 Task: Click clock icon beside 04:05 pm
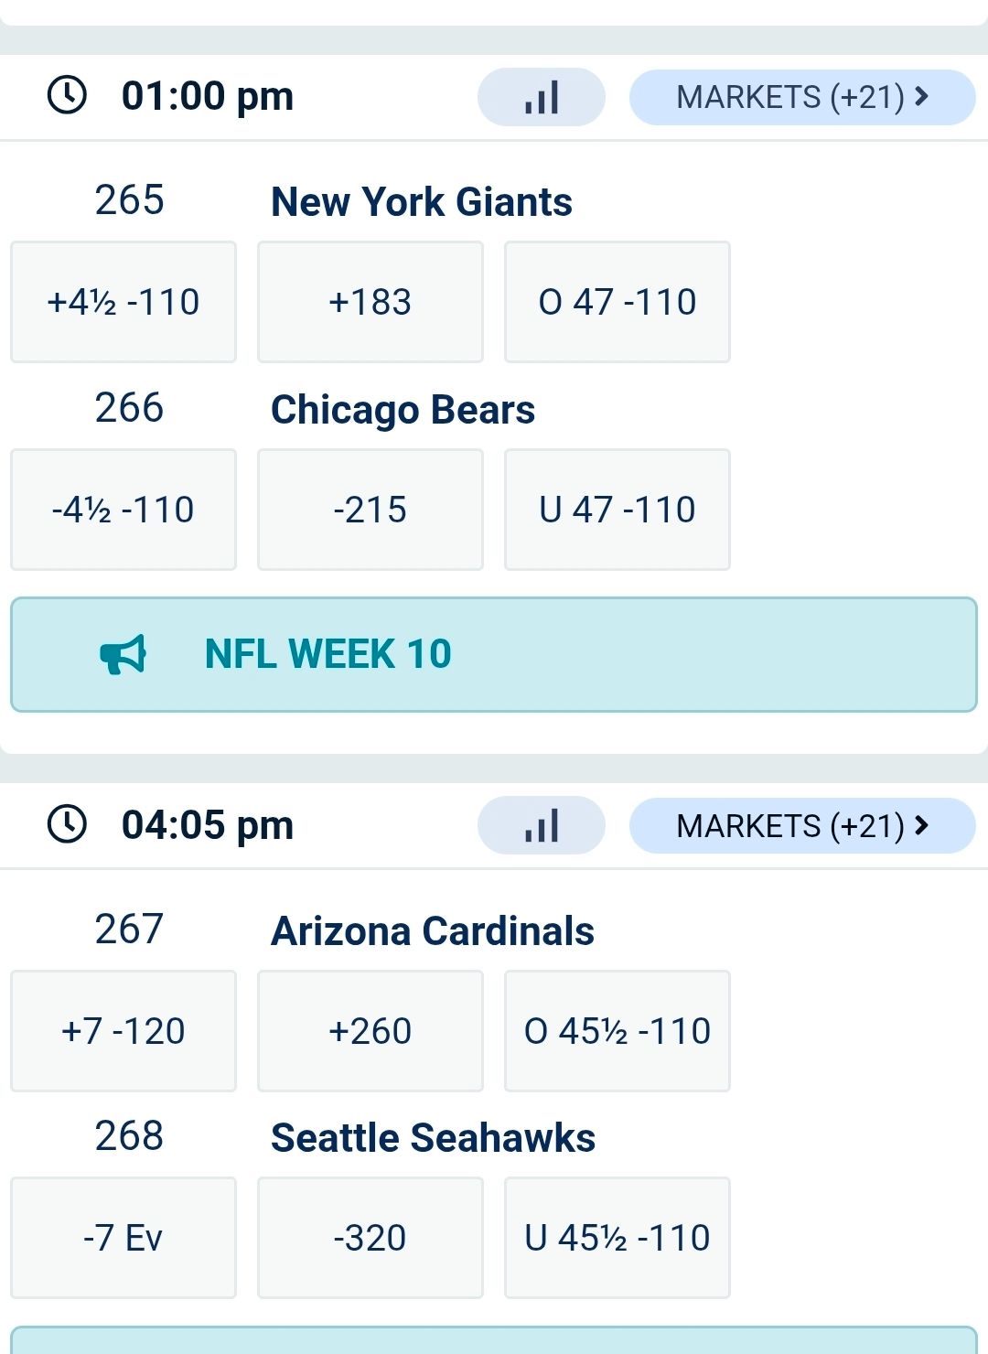click(x=67, y=823)
